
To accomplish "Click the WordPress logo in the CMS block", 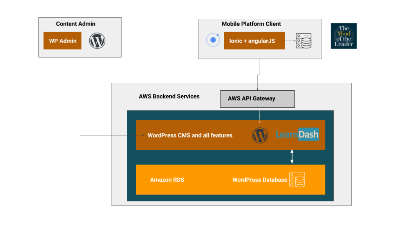I will (x=260, y=136).
